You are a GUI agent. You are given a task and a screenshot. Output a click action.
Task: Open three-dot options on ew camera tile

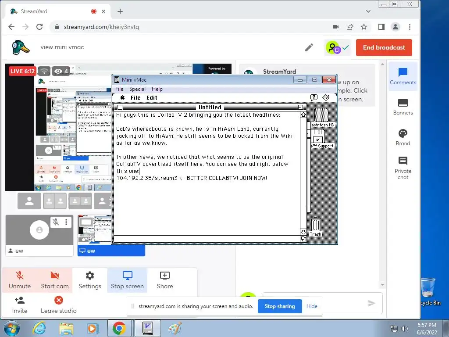click(x=66, y=222)
